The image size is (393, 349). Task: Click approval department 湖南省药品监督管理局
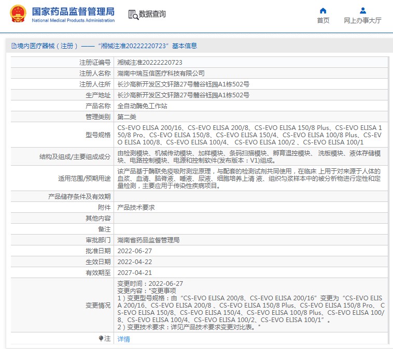tap(148, 240)
